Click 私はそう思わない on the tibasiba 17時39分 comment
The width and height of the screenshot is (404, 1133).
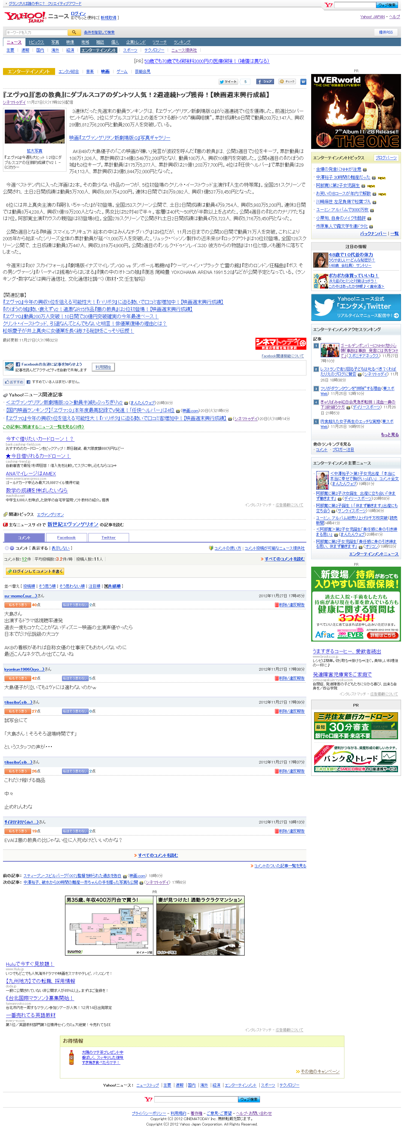[x=75, y=711]
